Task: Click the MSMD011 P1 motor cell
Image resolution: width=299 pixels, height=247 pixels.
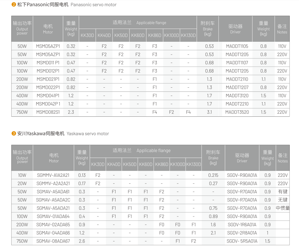Action: (x=48, y=63)
